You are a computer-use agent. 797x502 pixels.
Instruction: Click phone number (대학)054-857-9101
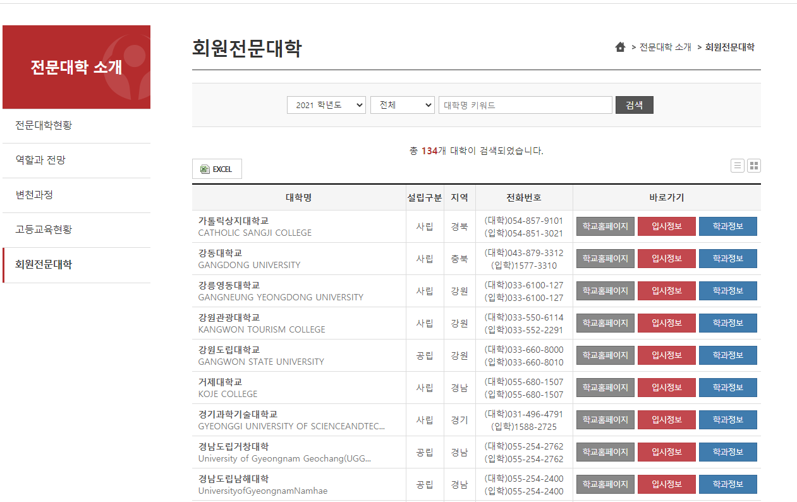[524, 221]
